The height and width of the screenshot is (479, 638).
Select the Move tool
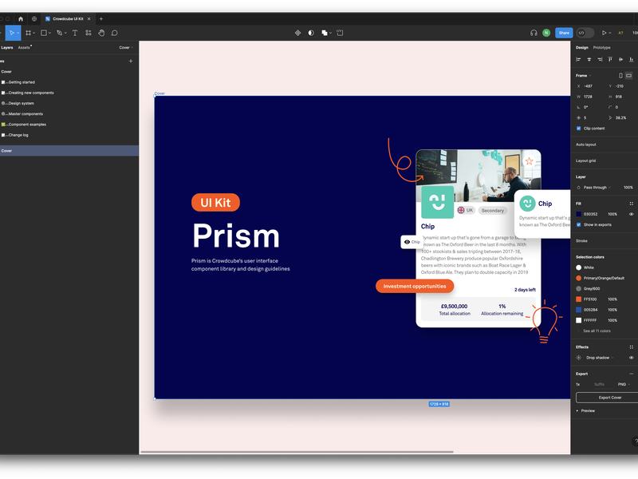point(12,33)
